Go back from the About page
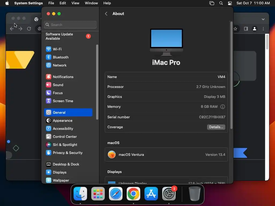 [x=106, y=14]
